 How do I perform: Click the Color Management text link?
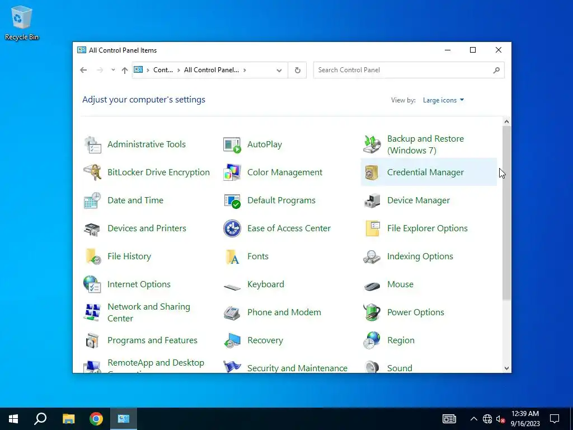coord(285,172)
